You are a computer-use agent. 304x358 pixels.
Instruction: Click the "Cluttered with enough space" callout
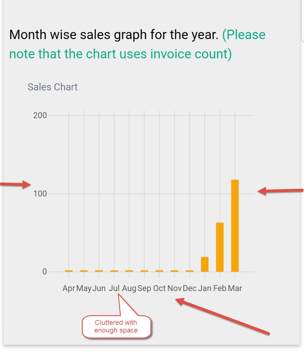click(x=116, y=327)
